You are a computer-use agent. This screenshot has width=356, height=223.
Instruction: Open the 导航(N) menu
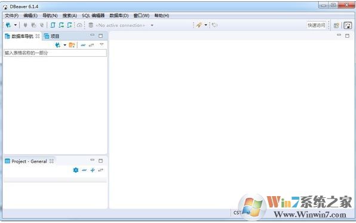click(x=50, y=16)
